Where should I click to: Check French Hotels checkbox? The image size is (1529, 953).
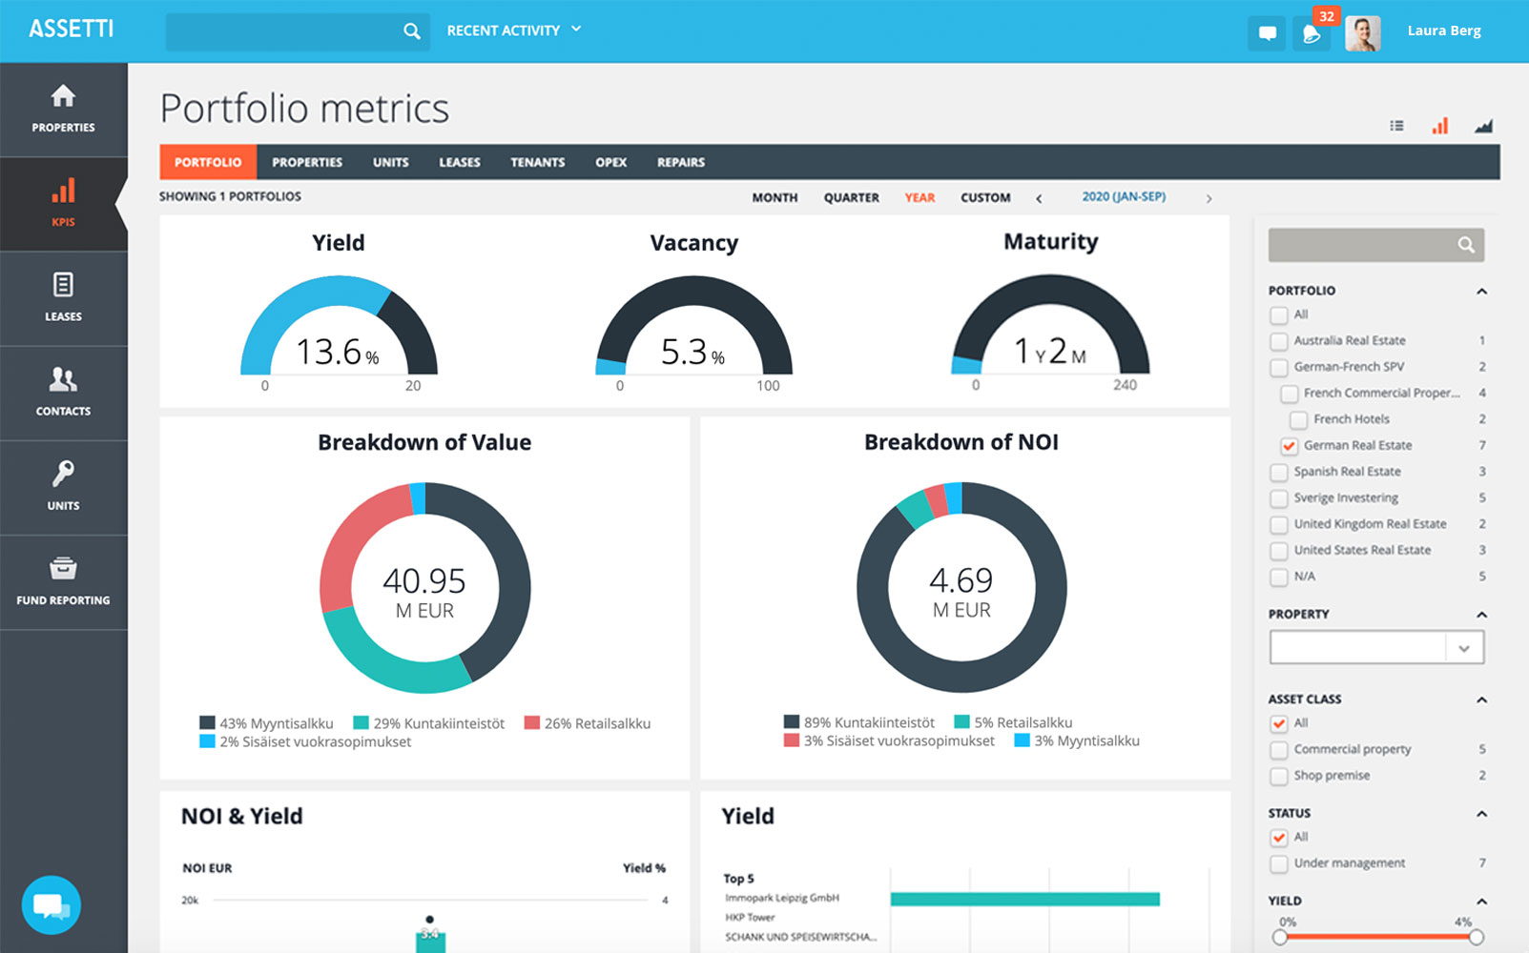click(x=1298, y=420)
